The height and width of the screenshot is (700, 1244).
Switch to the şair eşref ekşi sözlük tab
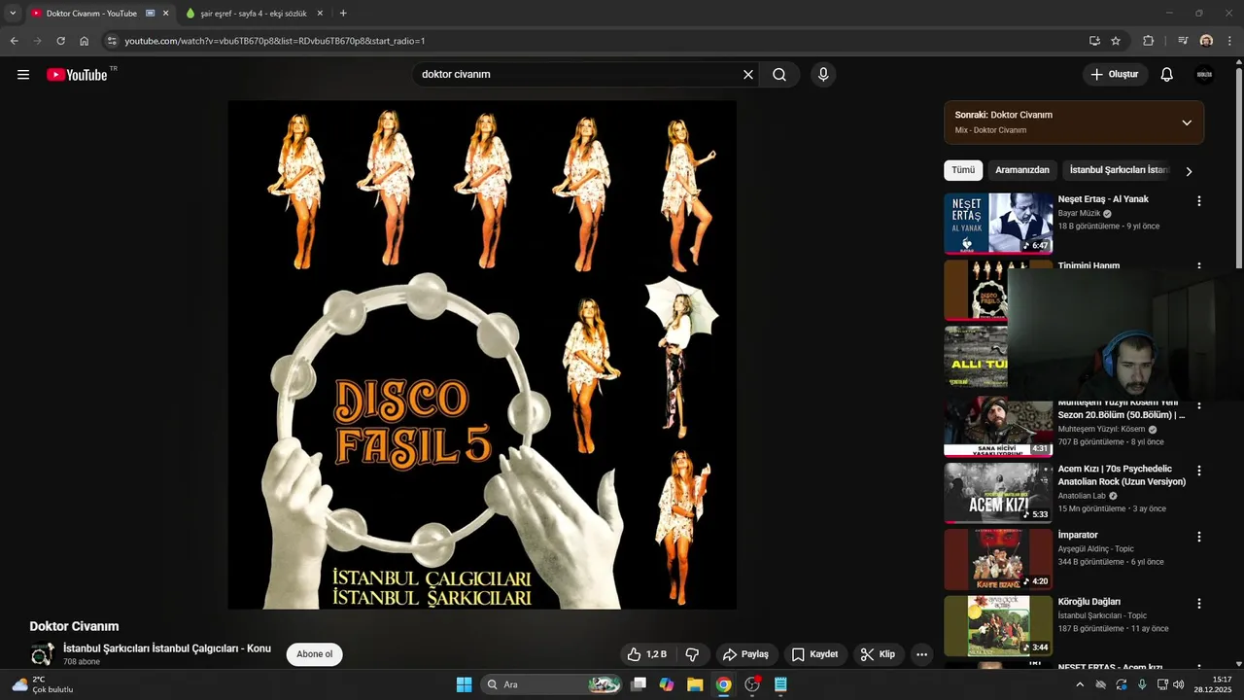pos(255,14)
